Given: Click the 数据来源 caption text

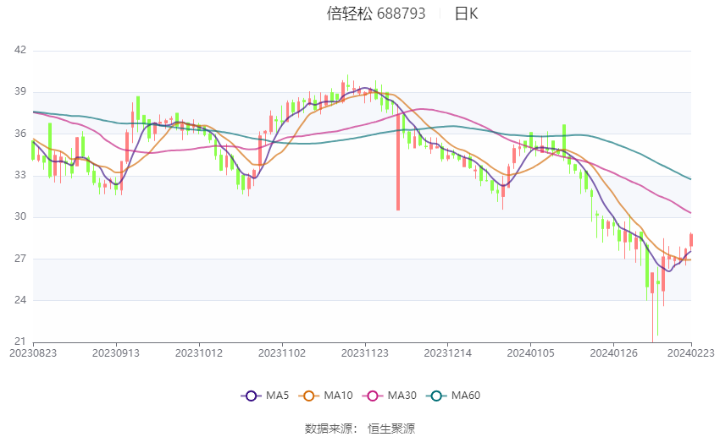Looking at the screenshot, I should click(x=328, y=429).
